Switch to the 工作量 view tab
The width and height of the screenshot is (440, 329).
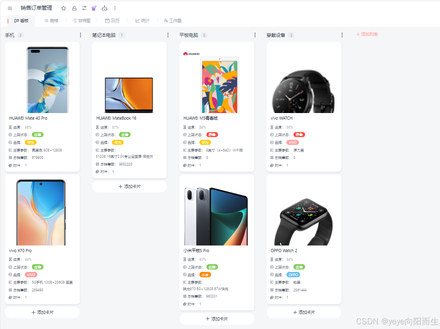pyautogui.click(x=173, y=21)
